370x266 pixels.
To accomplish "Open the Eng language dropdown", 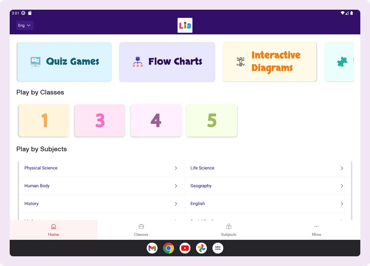I will (25, 25).
